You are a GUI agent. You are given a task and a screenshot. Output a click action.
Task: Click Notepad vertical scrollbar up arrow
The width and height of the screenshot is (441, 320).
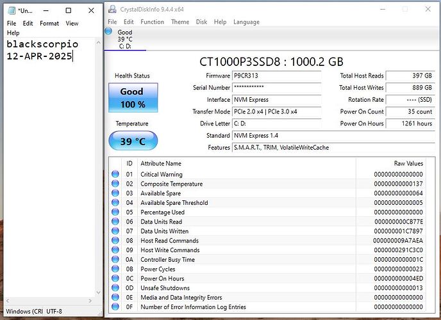(x=98, y=43)
